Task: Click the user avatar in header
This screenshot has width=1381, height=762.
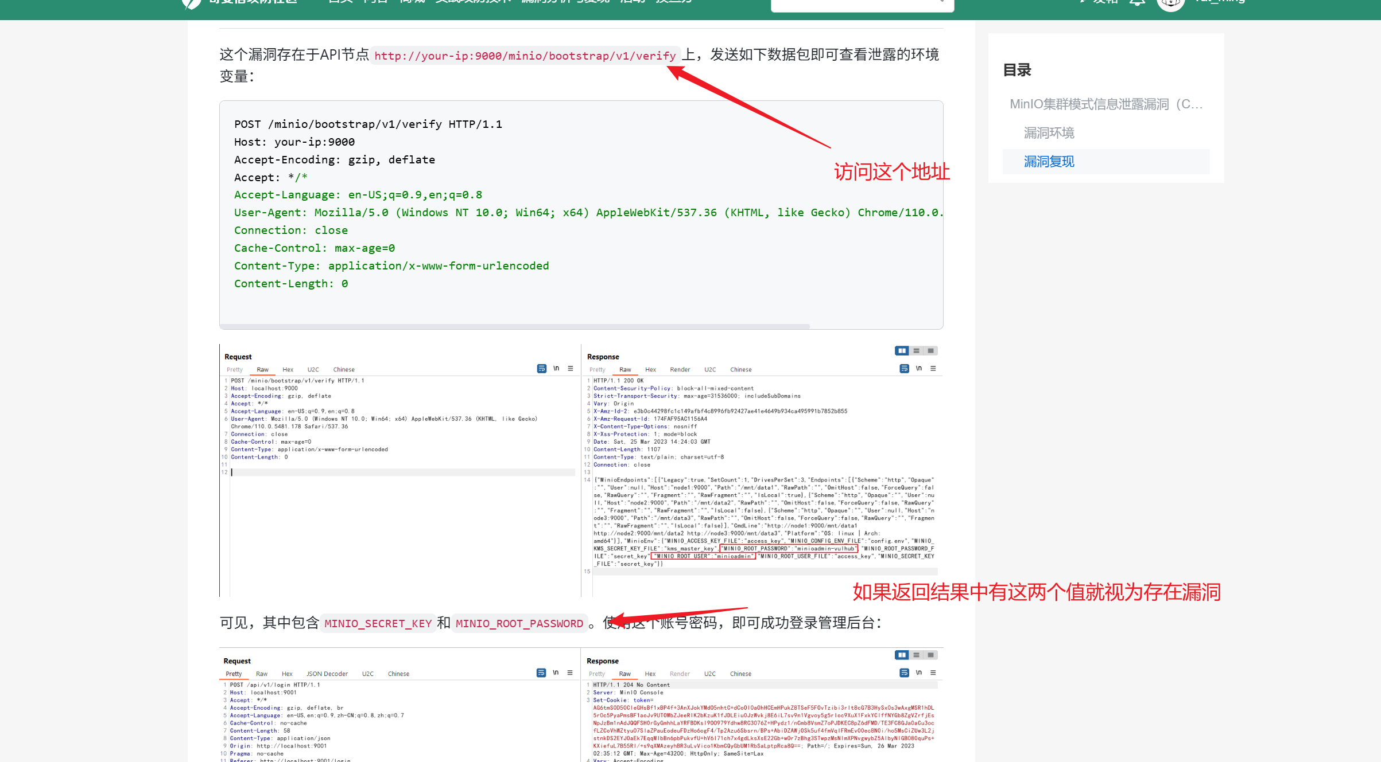Action: coord(1170,3)
